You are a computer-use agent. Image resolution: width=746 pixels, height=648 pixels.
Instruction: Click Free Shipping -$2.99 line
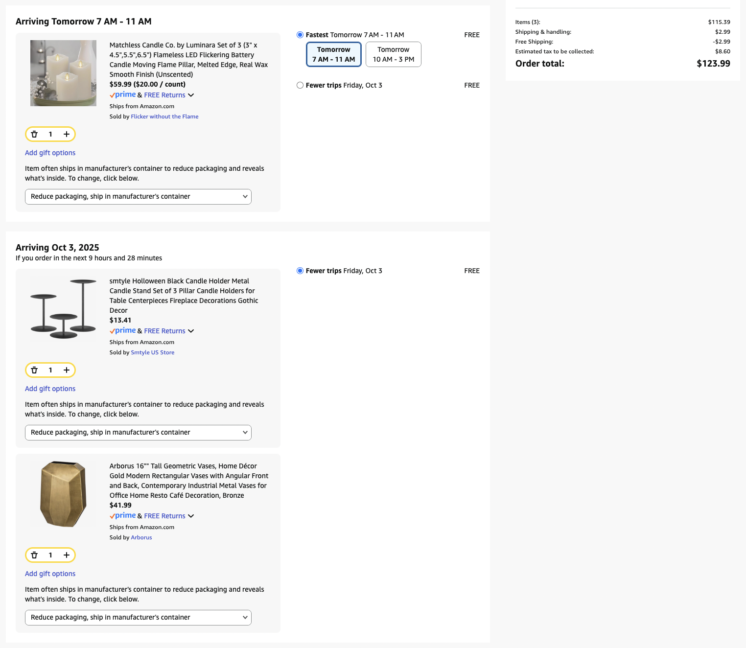click(x=623, y=42)
